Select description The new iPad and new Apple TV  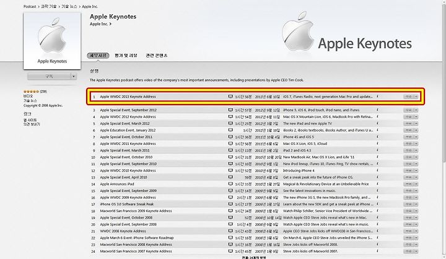click(x=307, y=124)
